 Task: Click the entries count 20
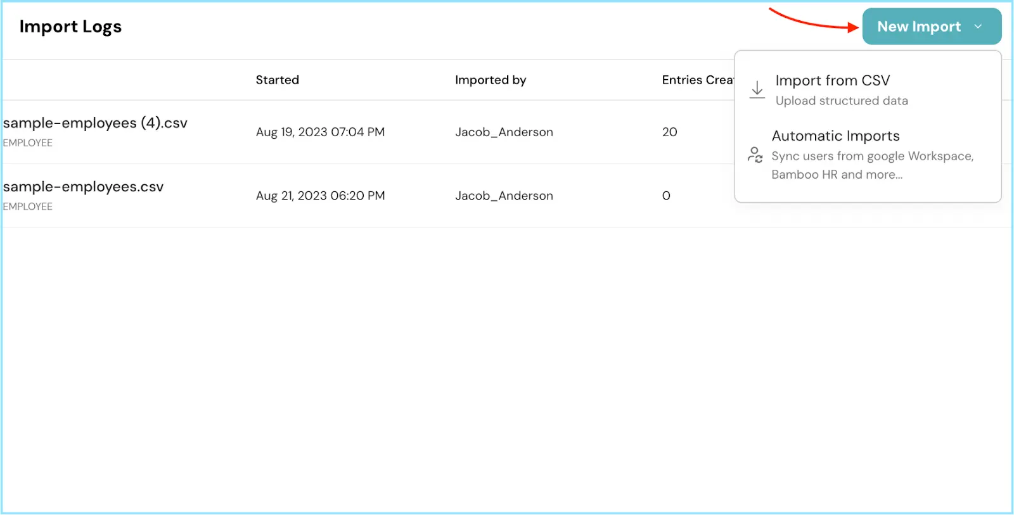tap(669, 132)
